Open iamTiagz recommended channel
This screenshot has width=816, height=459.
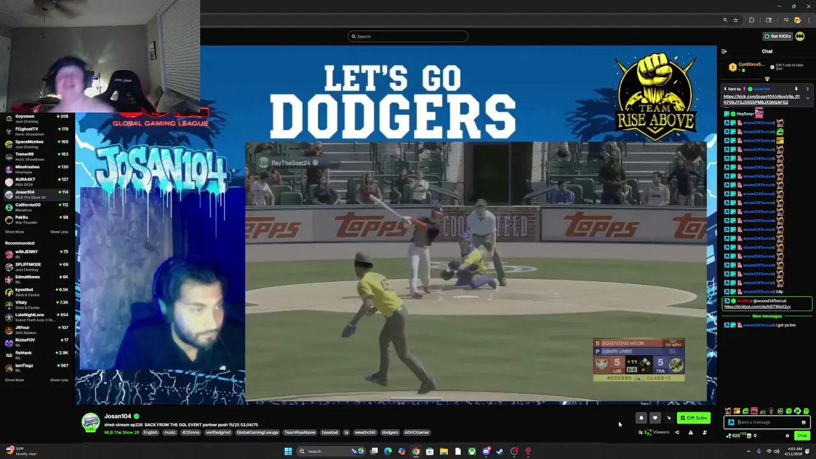click(x=37, y=367)
